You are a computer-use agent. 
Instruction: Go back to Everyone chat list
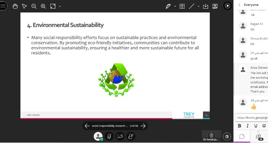(239, 5)
